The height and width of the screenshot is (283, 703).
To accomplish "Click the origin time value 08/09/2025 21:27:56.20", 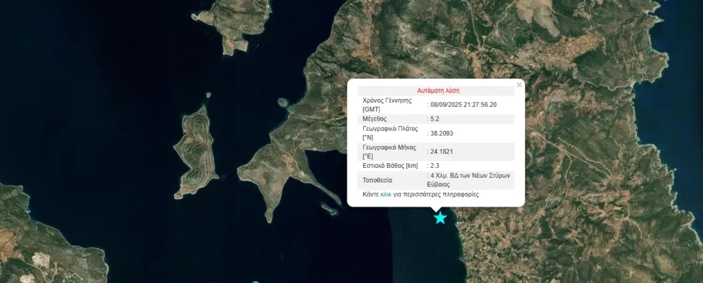I will pos(463,105).
